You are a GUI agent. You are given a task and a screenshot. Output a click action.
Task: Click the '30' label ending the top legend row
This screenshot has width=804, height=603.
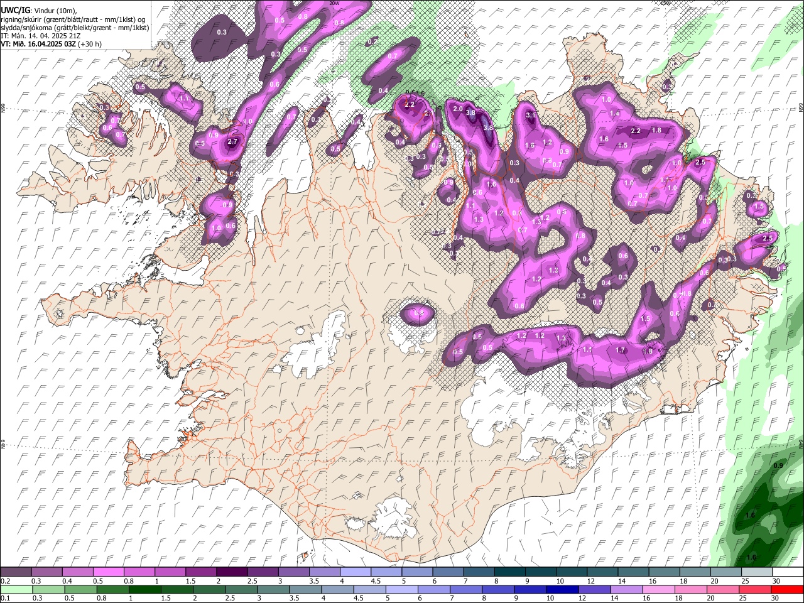776,581
